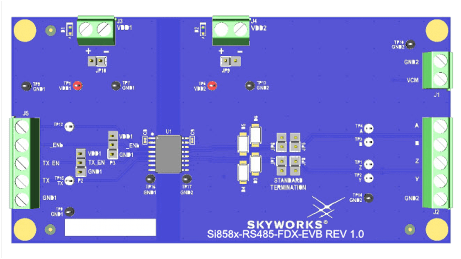This screenshot has height=259, width=461.
Task: Select the TP9 GND1 black test point
Action: coord(25,86)
